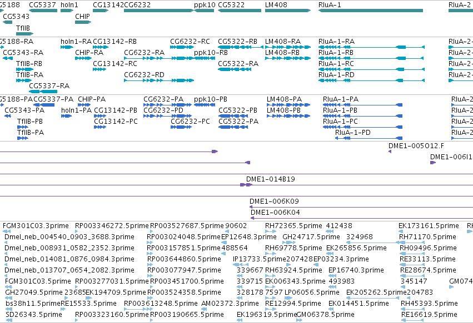473x323 pixels.
Task: Click transcript RluA-1-RD
Action: [x=336, y=75]
